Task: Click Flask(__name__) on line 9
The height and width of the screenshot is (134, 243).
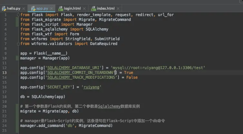Action: click(51, 53)
